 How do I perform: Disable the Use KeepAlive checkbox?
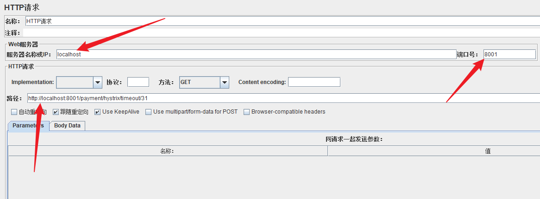(98, 112)
